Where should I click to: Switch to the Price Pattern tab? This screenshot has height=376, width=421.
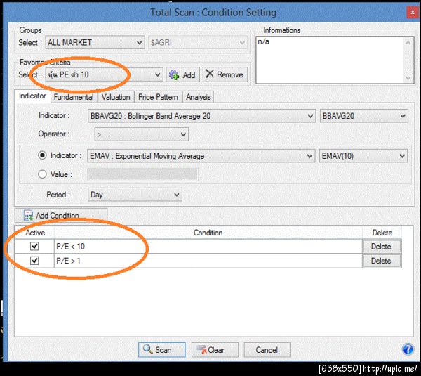158,97
